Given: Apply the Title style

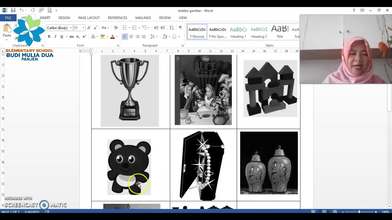Looking at the screenshot, I should 280,32.
